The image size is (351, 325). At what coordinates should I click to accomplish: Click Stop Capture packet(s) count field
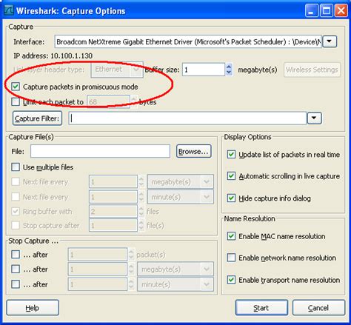[x=98, y=255]
